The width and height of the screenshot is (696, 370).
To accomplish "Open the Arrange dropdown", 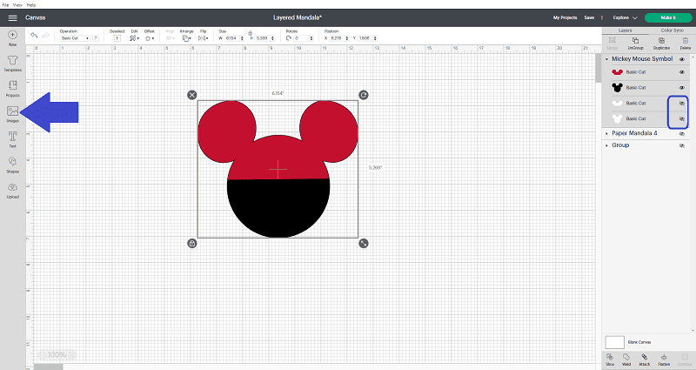I will click(186, 36).
